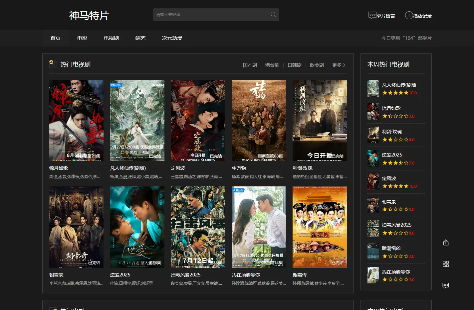The height and width of the screenshot is (310, 474).
Task: Open 逆爱2025 poster
Action: click(x=137, y=227)
